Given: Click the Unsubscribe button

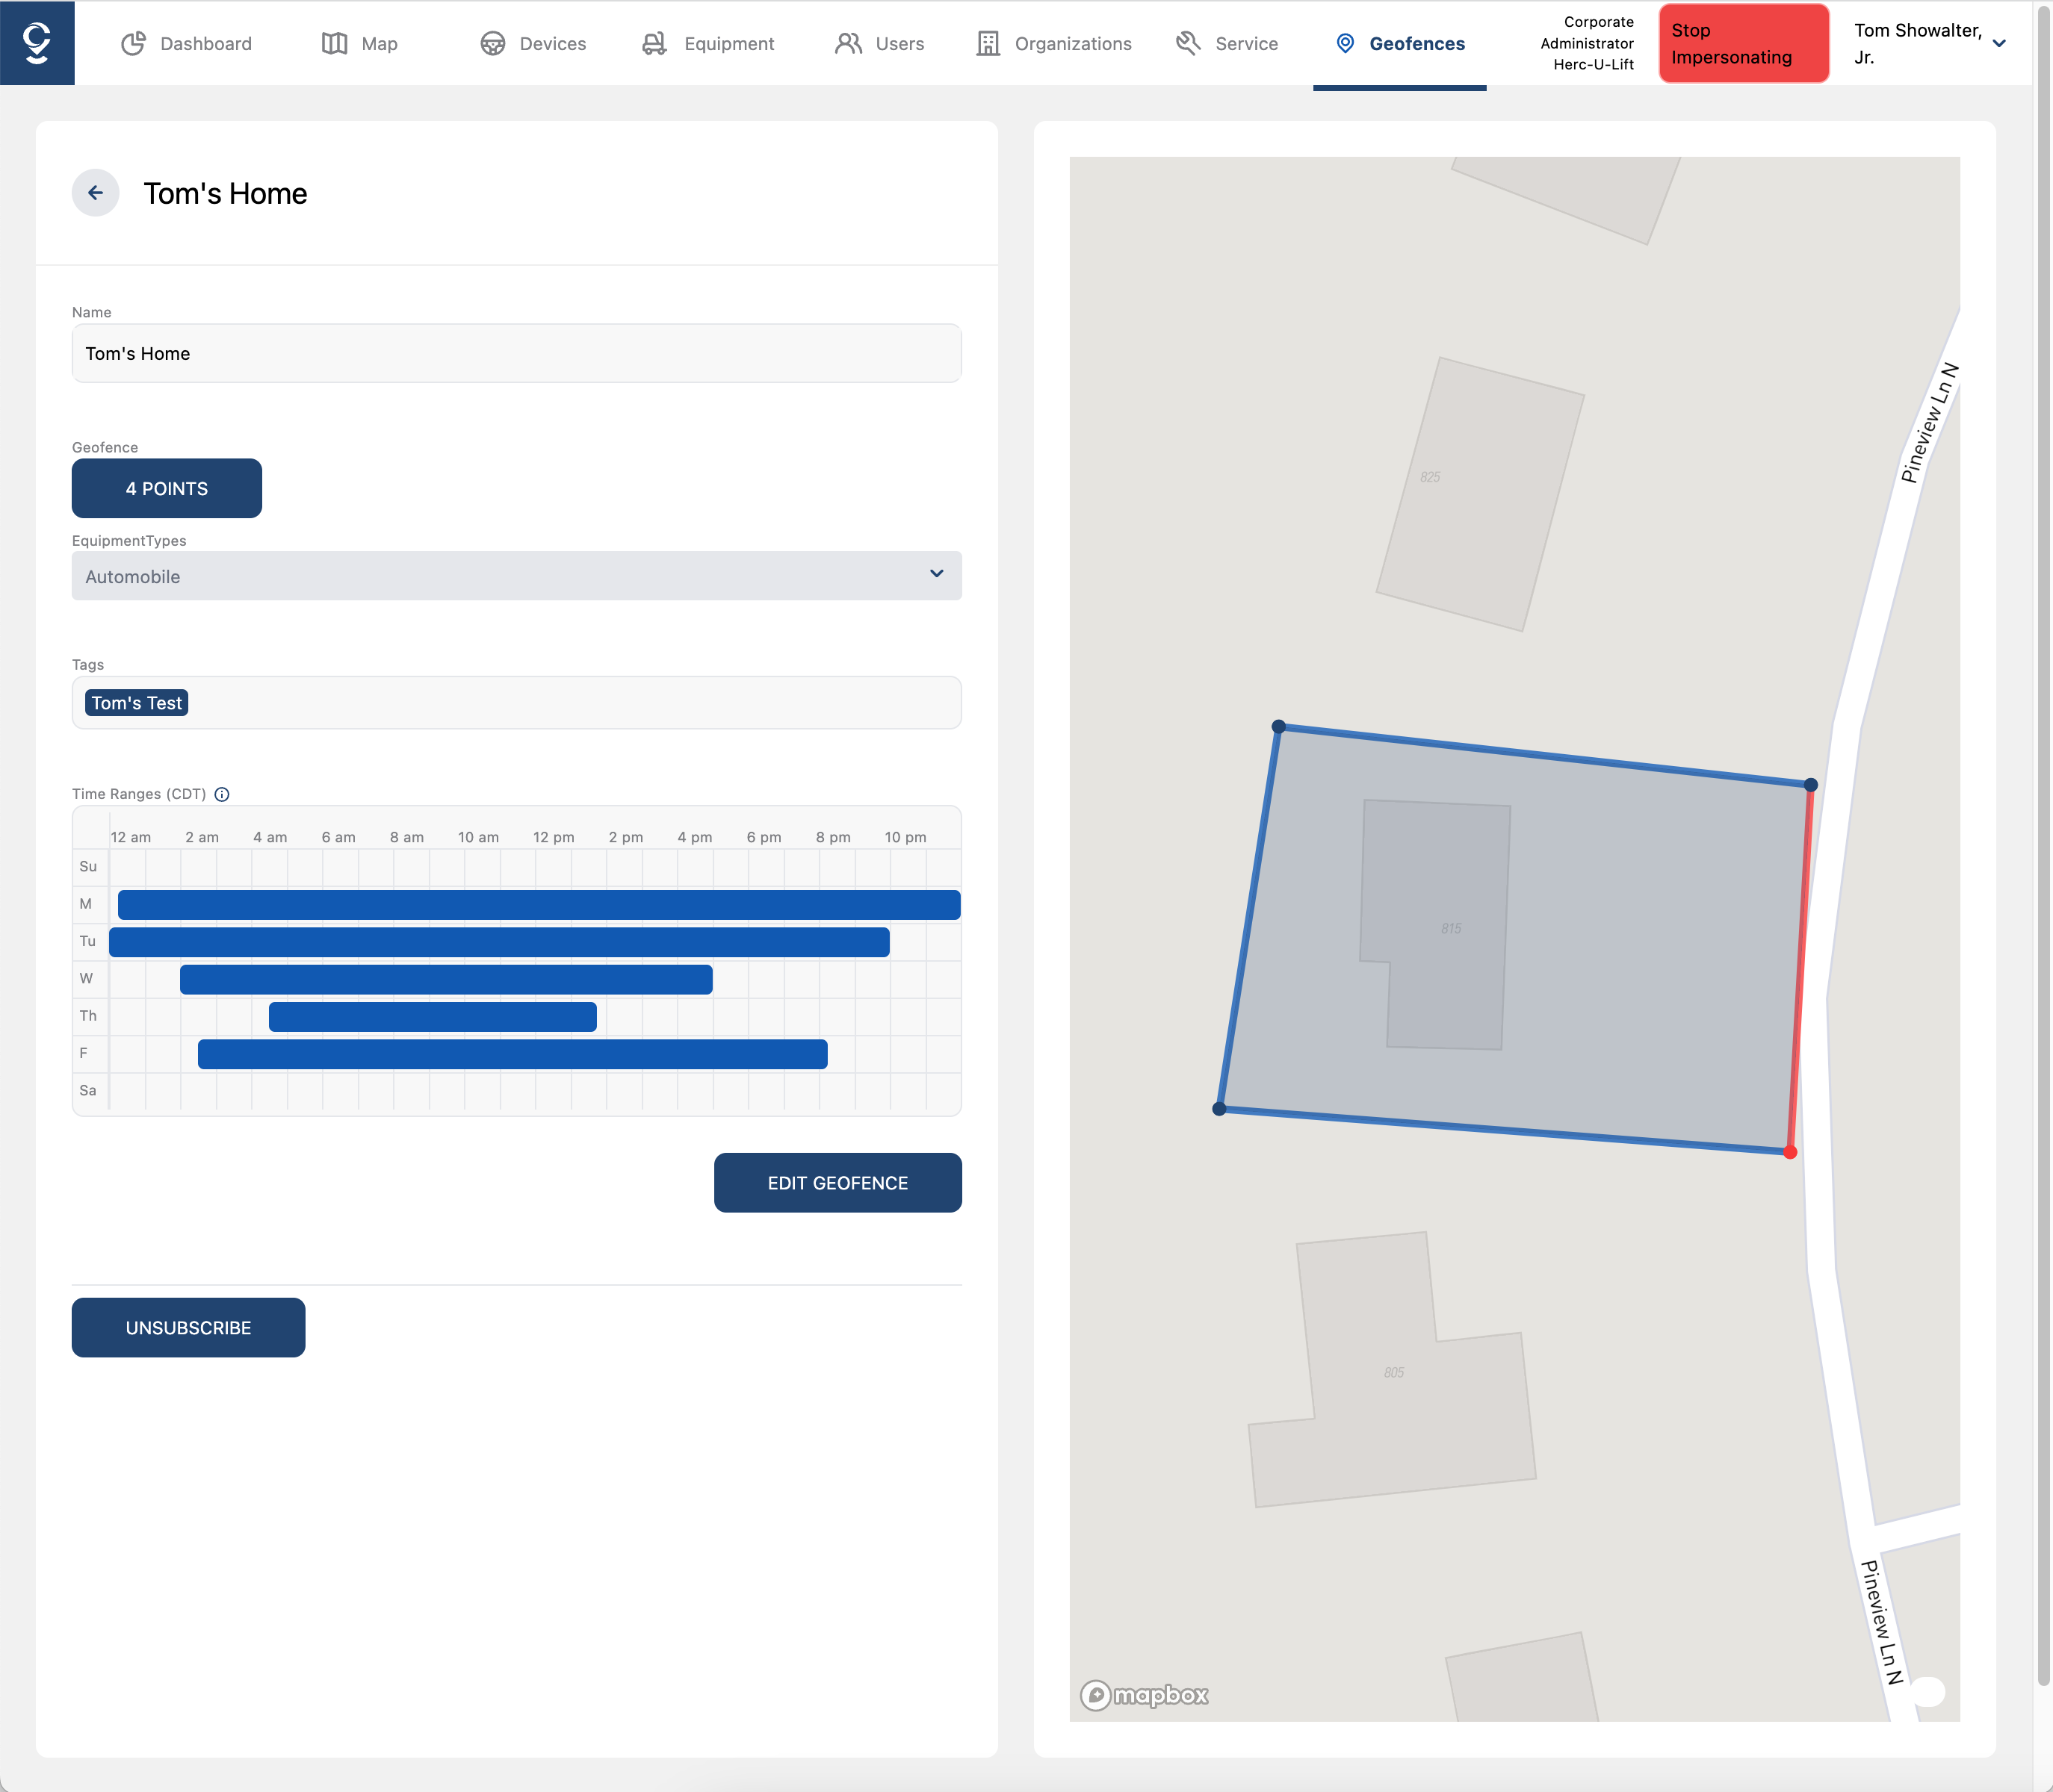Looking at the screenshot, I should [188, 1328].
